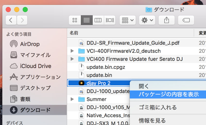The height and width of the screenshot is (125, 206).
Task: Open マイファイル in sidebar
Action: point(30,55)
